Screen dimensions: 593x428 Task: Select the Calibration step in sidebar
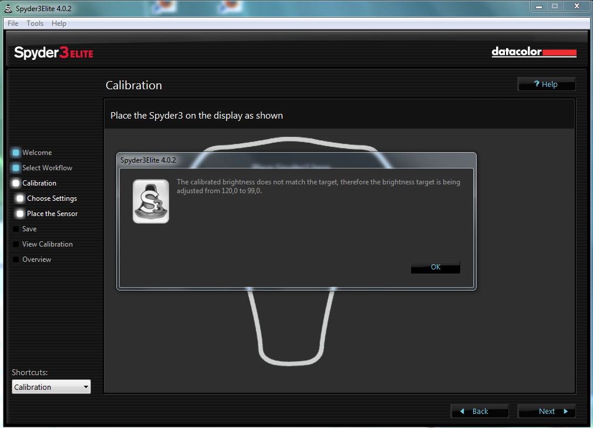(x=39, y=183)
